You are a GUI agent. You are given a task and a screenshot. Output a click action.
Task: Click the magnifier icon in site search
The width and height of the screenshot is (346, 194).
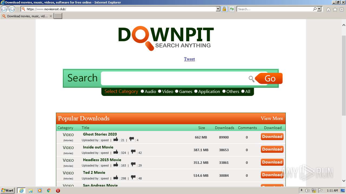[251, 79]
